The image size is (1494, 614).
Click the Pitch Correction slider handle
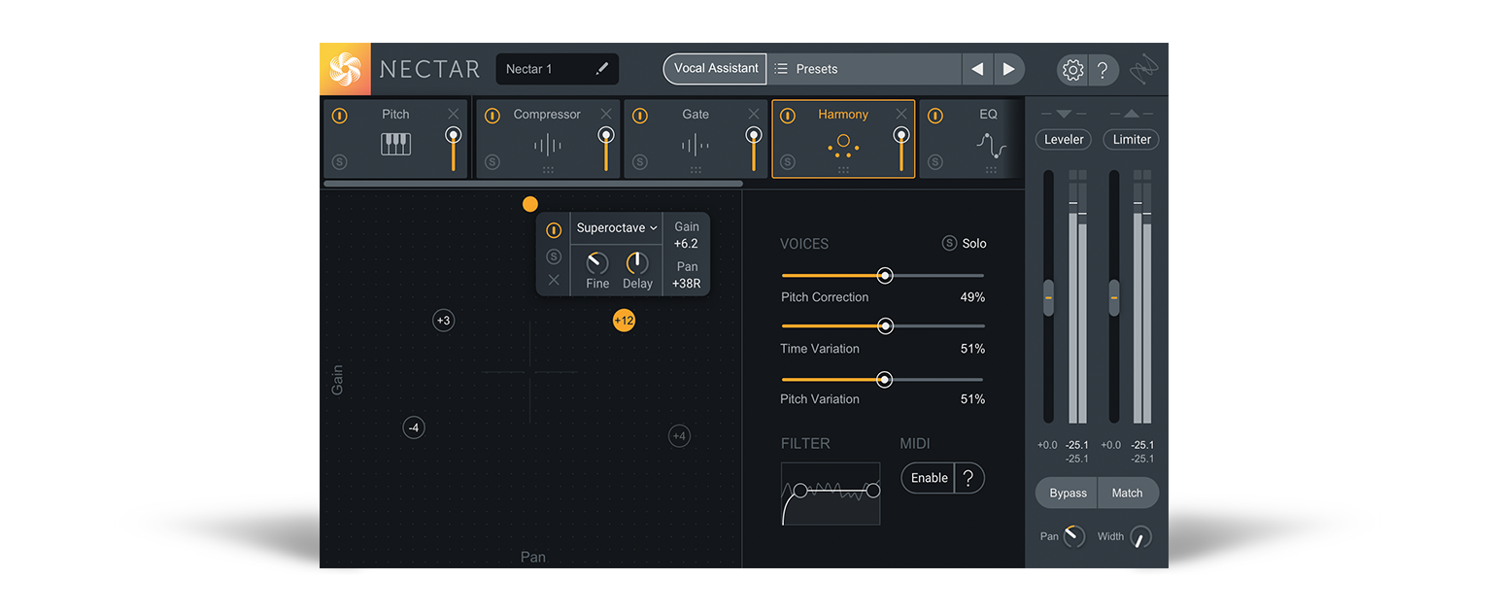(884, 276)
